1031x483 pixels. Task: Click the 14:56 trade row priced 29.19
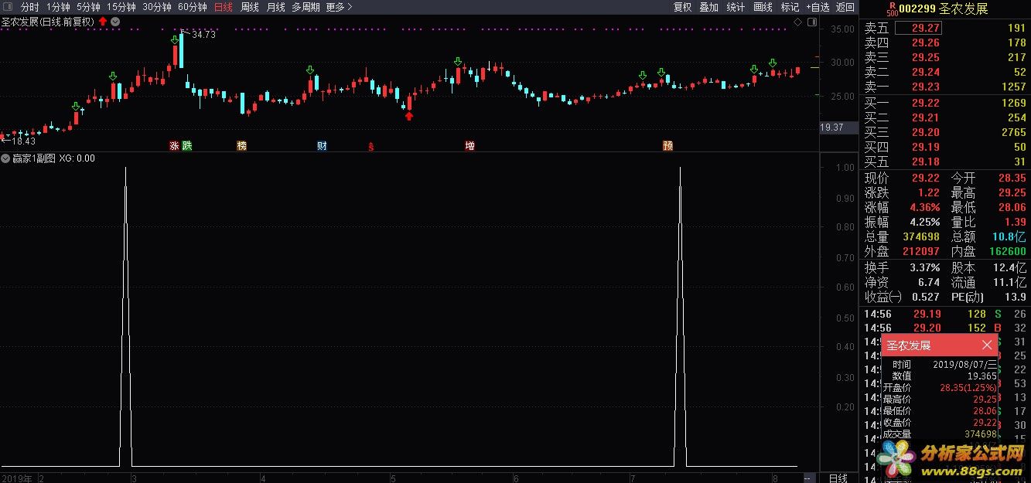click(944, 314)
